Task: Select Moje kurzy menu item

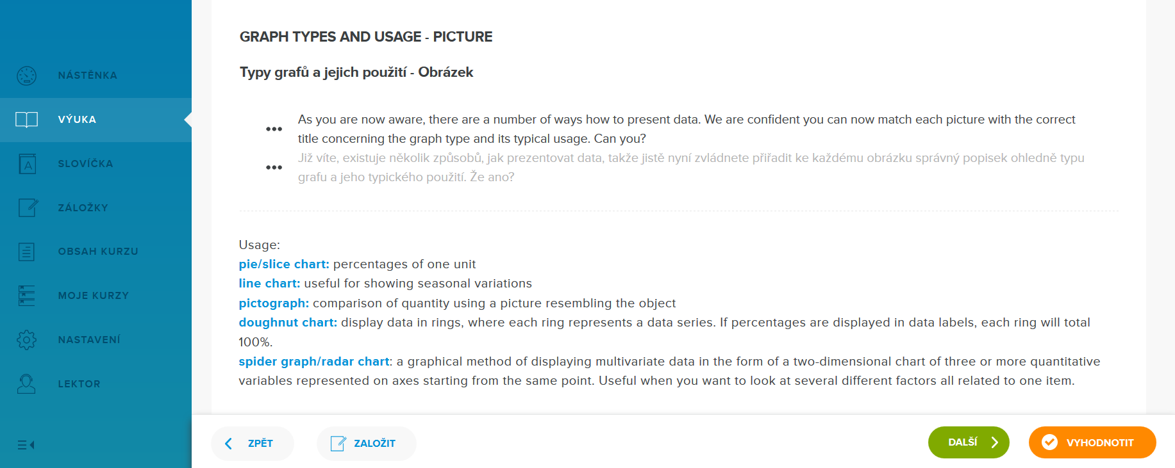Action: click(94, 296)
